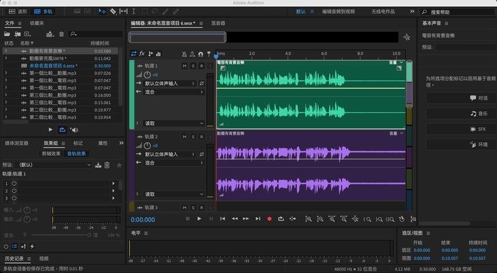Open the 读取 automation dropdown on track 1

coord(173,123)
